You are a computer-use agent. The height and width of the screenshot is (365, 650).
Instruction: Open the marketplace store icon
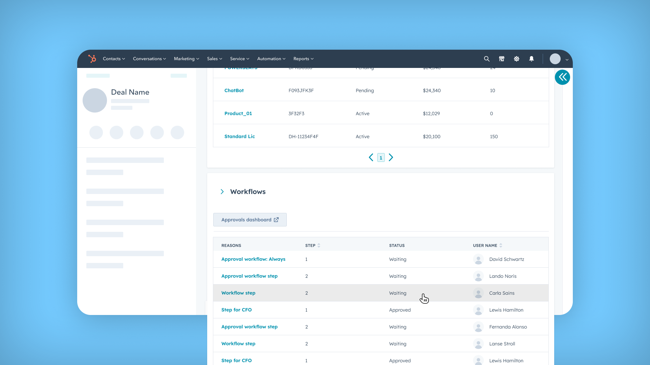click(502, 59)
